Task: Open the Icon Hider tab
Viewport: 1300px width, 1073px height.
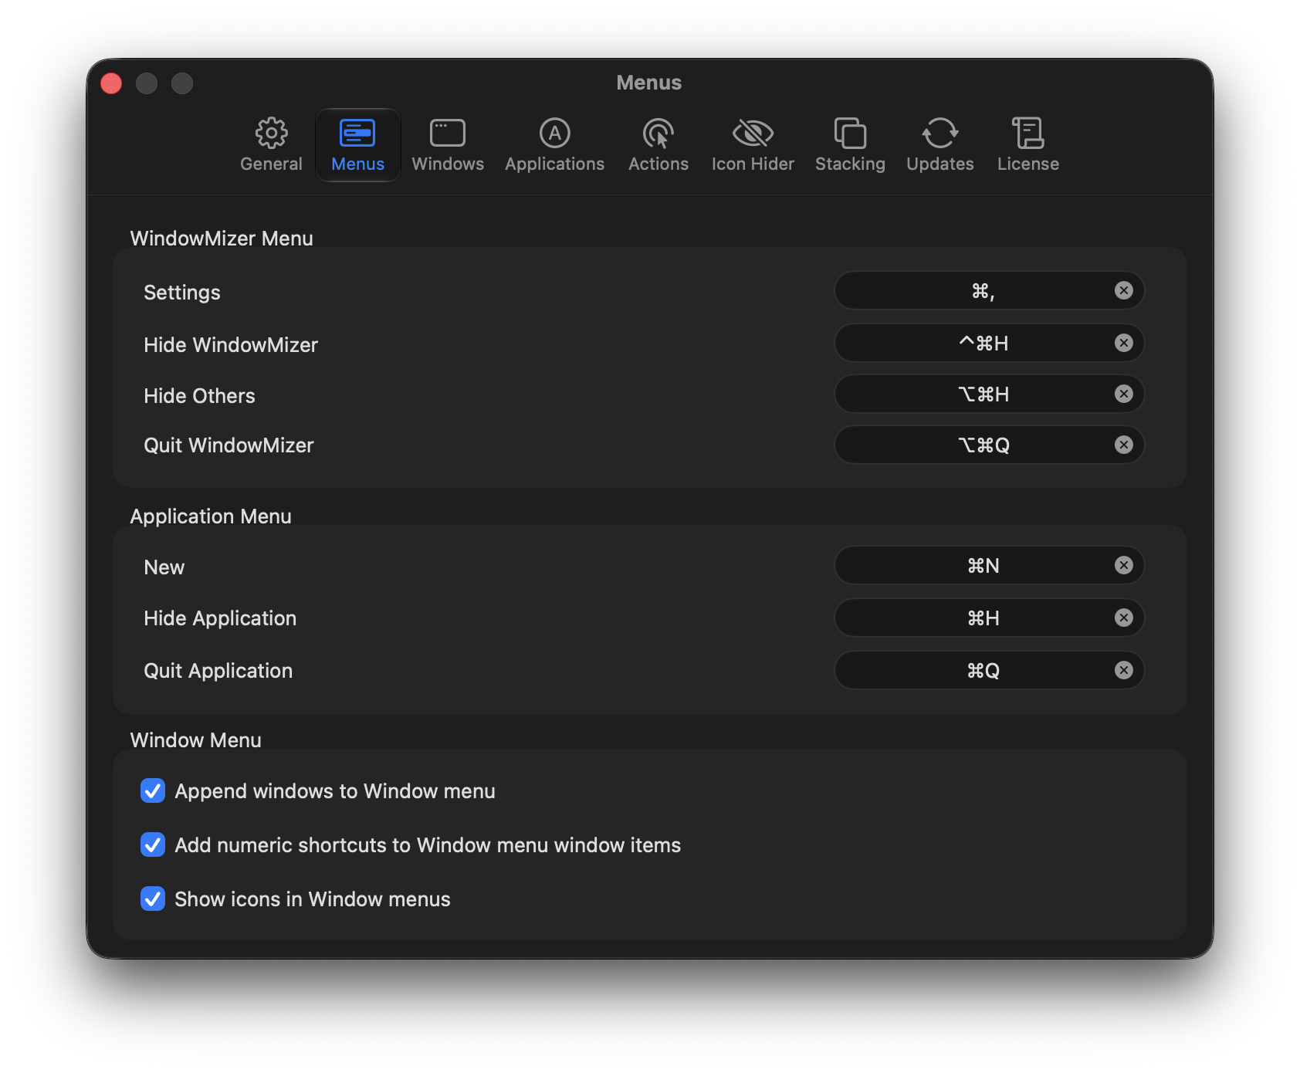Action: (x=753, y=145)
